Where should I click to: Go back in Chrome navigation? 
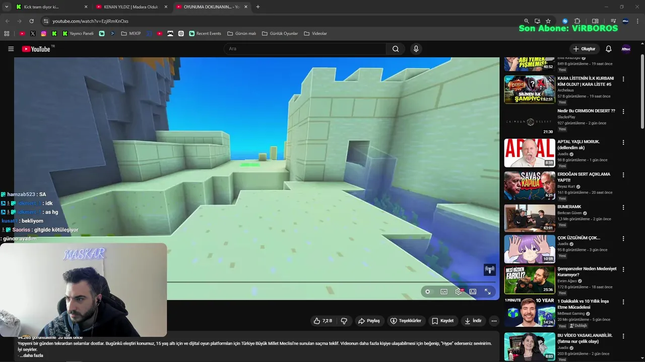click(7, 21)
